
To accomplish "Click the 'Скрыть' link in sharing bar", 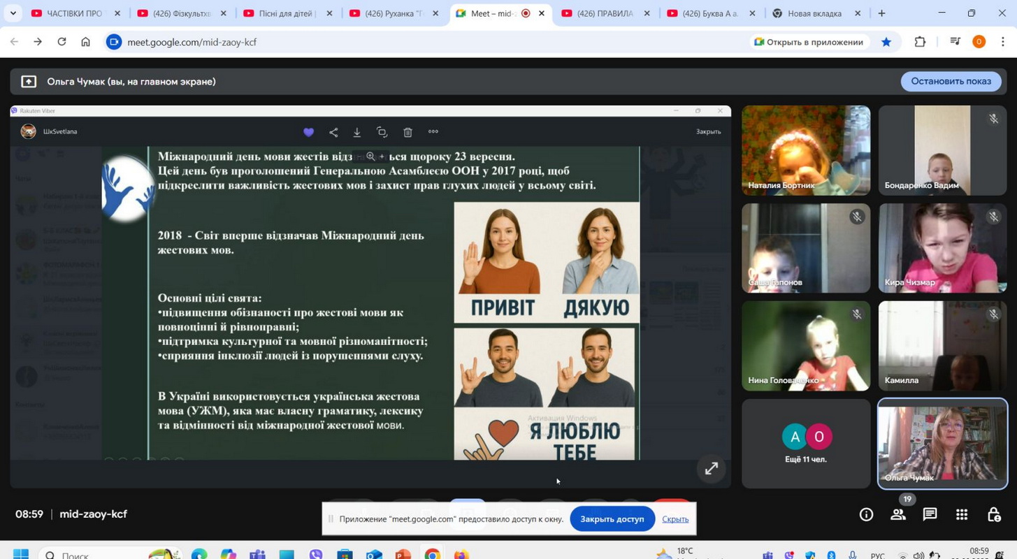I will (x=675, y=519).
